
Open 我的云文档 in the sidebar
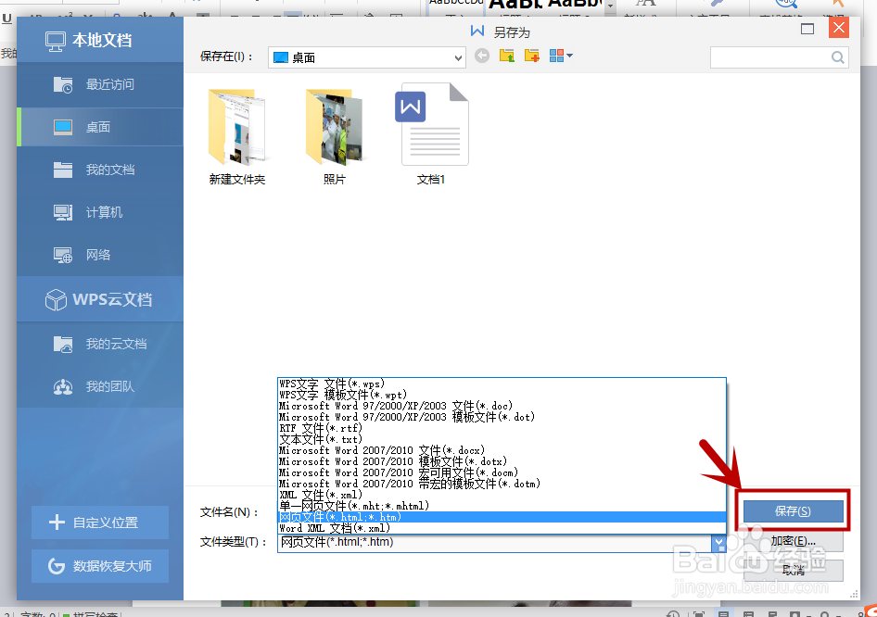point(101,344)
